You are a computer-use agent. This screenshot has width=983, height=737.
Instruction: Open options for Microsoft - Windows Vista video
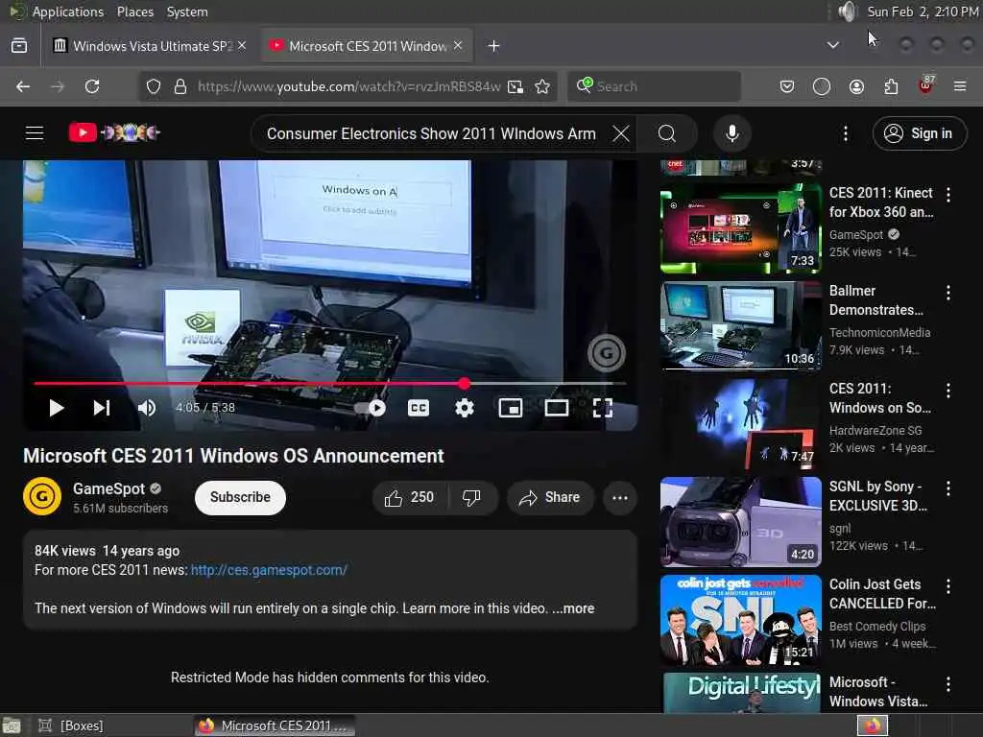click(x=947, y=683)
